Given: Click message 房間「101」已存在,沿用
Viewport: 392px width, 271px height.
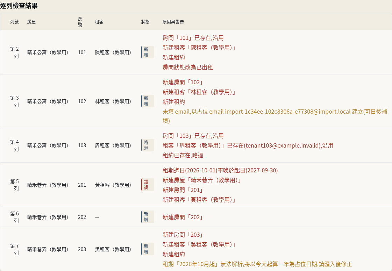Looking at the screenshot, I should 193,38.
